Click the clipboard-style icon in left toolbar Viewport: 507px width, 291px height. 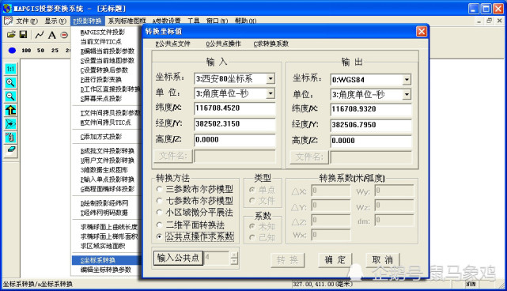(x=10, y=138)
